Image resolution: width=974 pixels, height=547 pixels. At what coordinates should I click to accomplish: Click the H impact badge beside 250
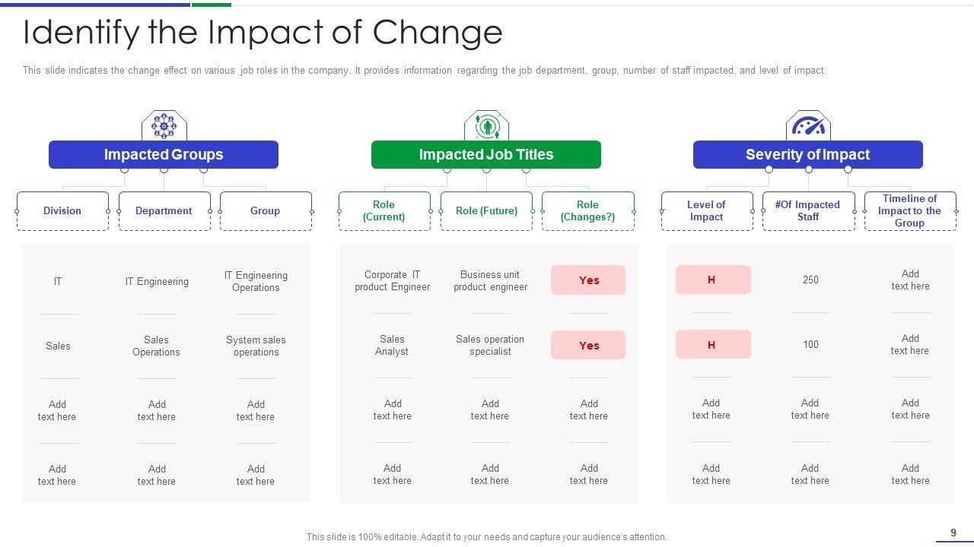[x=712, y=280]
